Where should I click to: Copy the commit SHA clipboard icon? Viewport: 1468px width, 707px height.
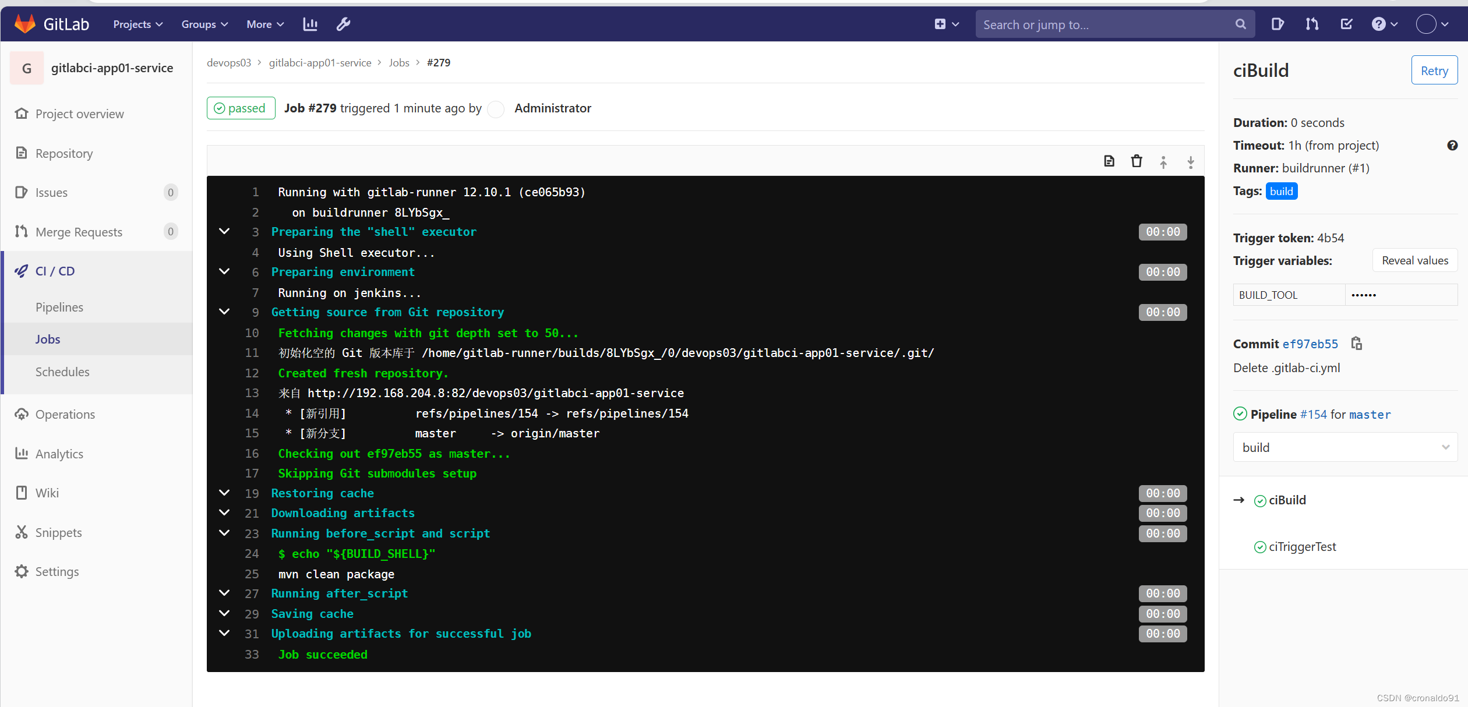(x=1356, y=344)
